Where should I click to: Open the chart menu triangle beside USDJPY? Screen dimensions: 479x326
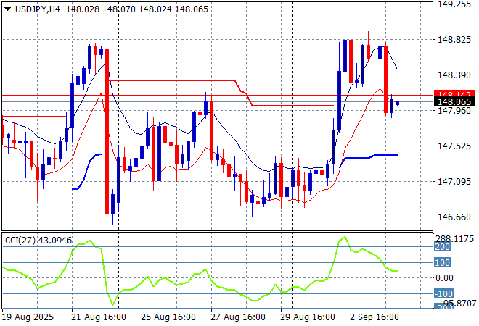tap(8, 9)
